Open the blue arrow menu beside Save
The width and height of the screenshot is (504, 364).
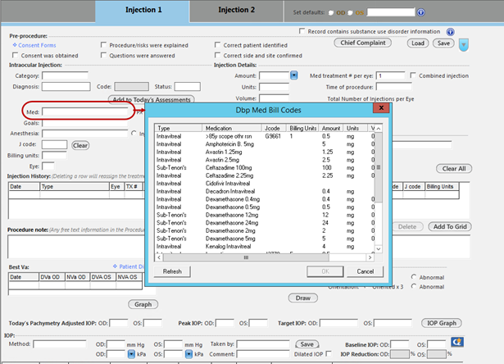click(x=464, y=45)
